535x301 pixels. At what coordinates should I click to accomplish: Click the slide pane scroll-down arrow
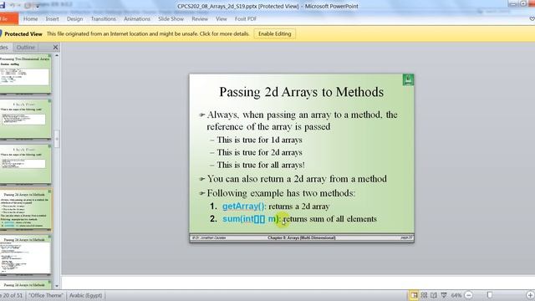coord(57,286)
